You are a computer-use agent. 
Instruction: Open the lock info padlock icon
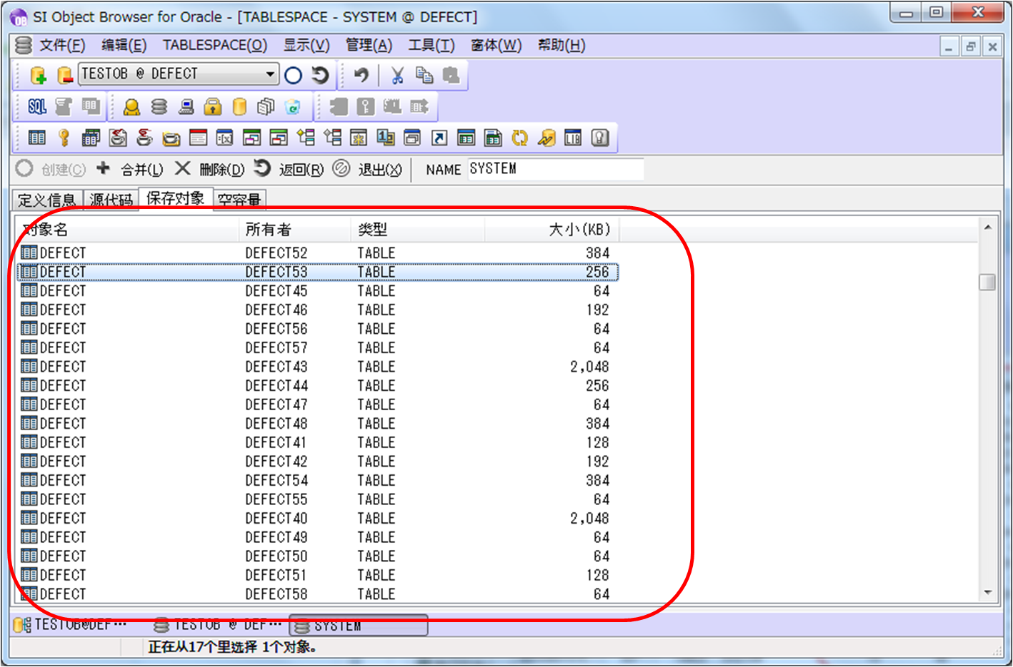coord(213,107)
